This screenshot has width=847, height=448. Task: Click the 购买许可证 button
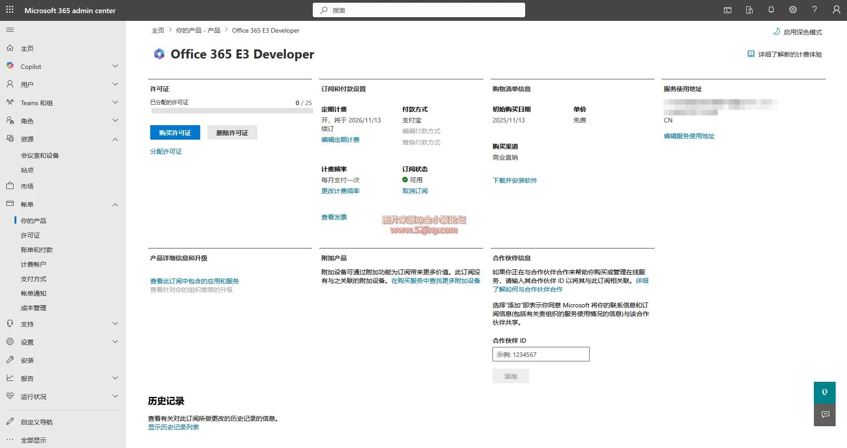[x=175, y=132]
